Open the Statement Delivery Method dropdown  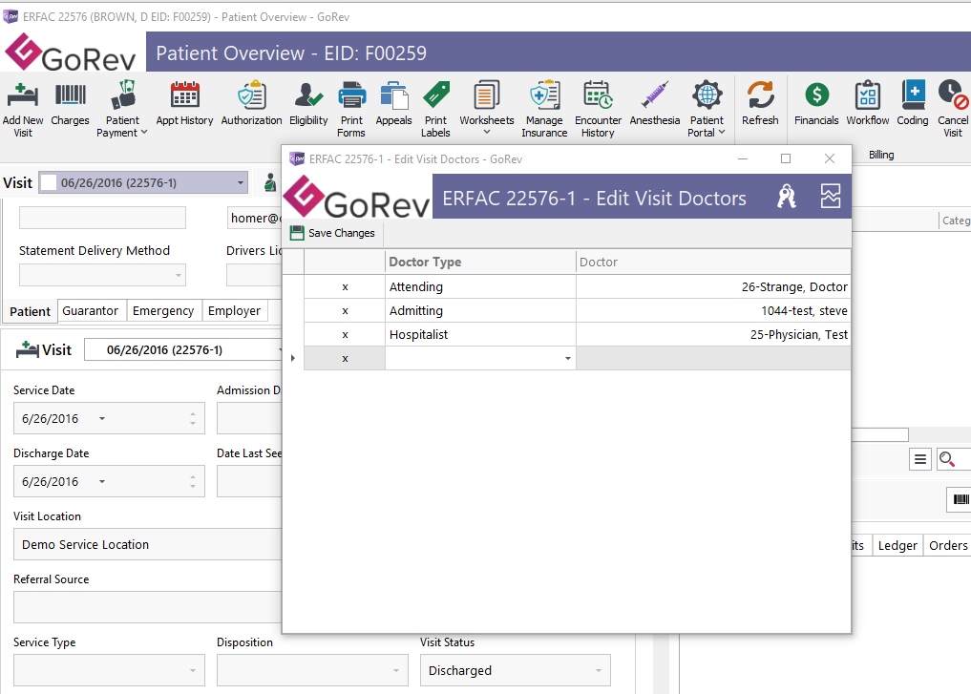click(x=179, y=276)
